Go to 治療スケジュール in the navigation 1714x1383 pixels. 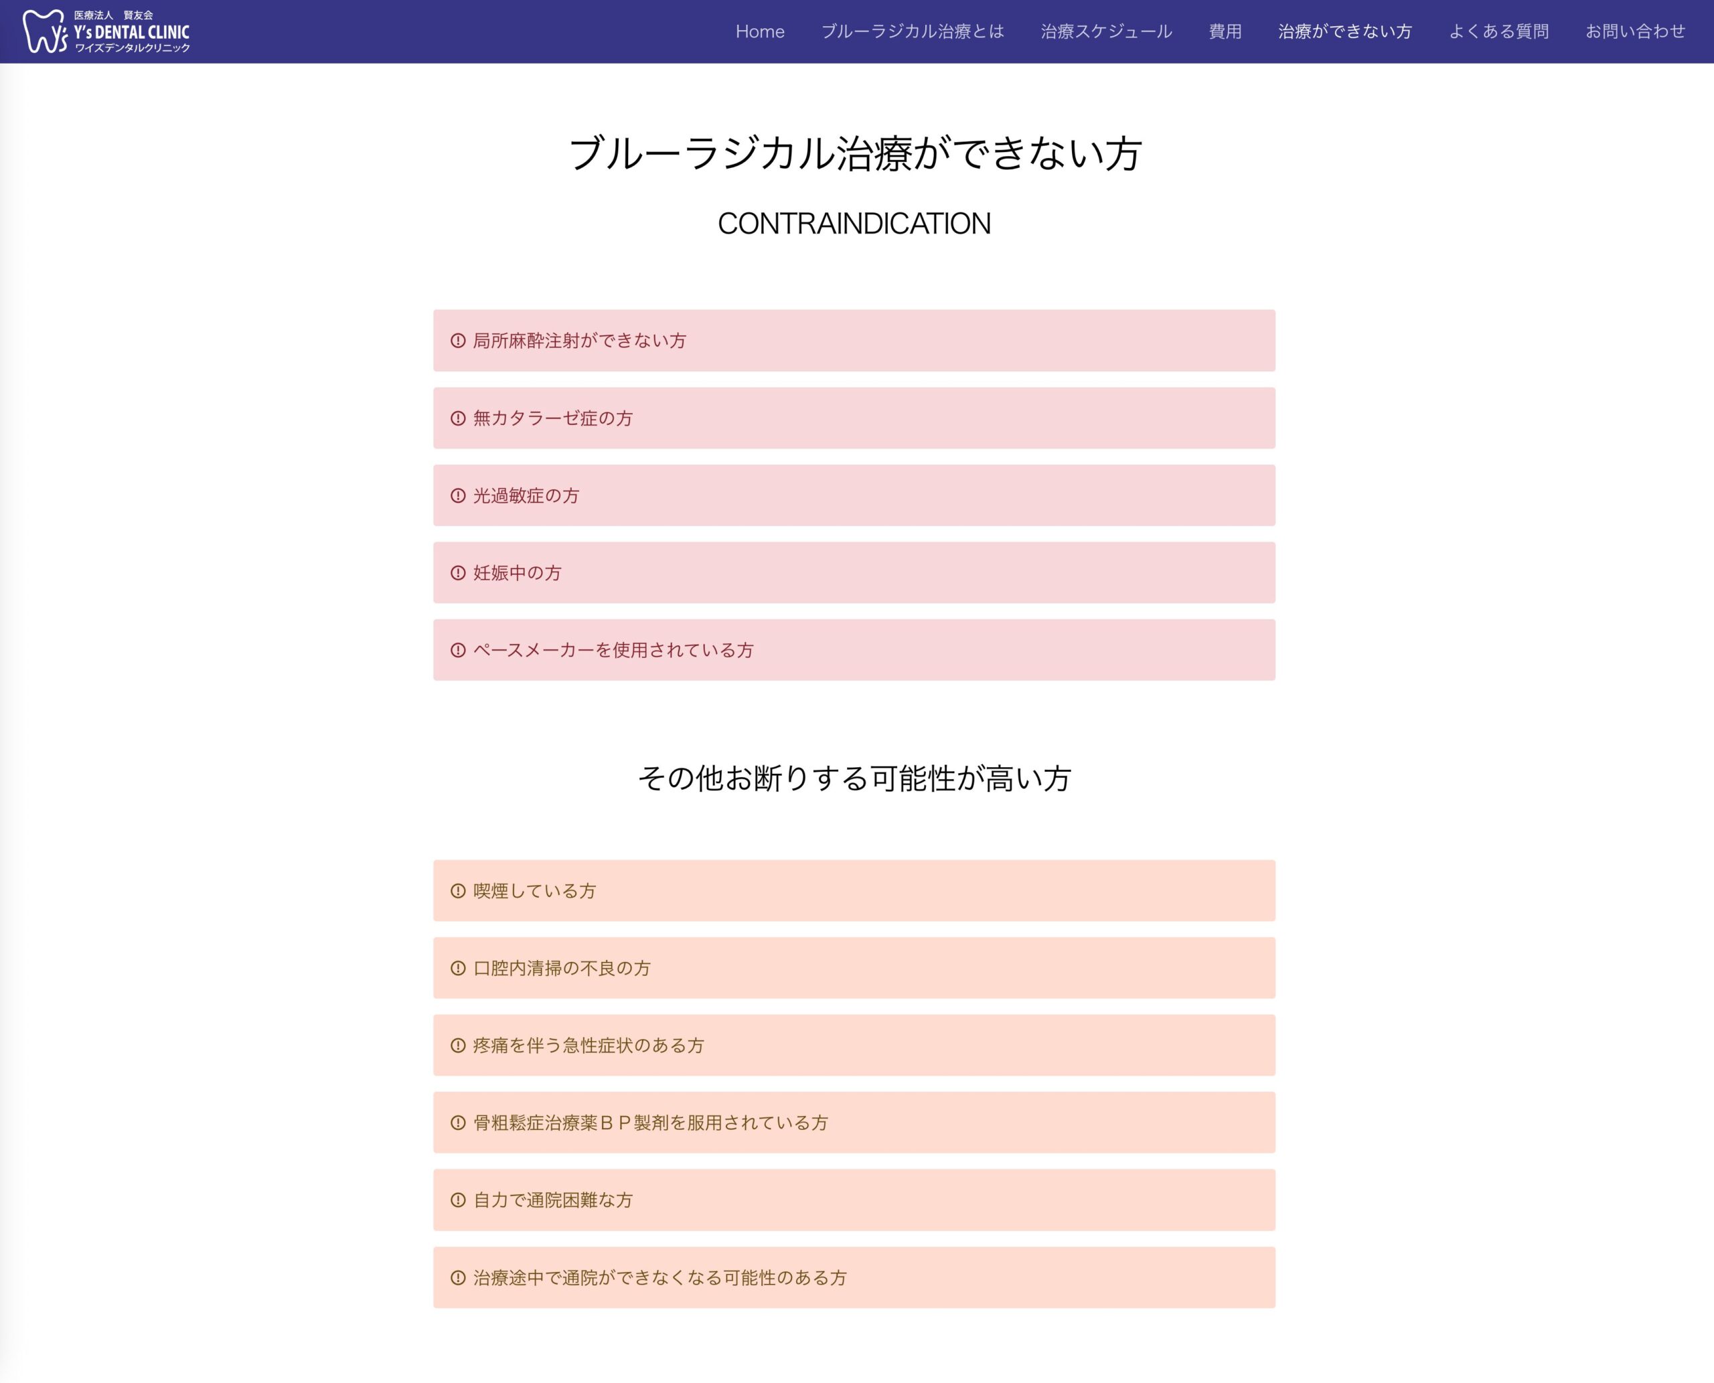1106,31
